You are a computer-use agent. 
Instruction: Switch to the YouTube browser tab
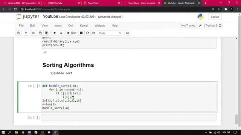(x=61, y=3)
